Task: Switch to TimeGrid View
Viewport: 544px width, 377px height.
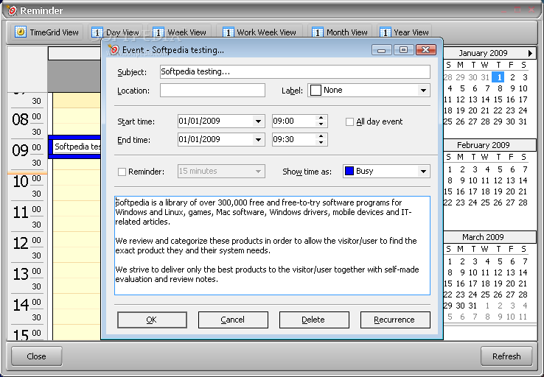Action: (47, 32)
